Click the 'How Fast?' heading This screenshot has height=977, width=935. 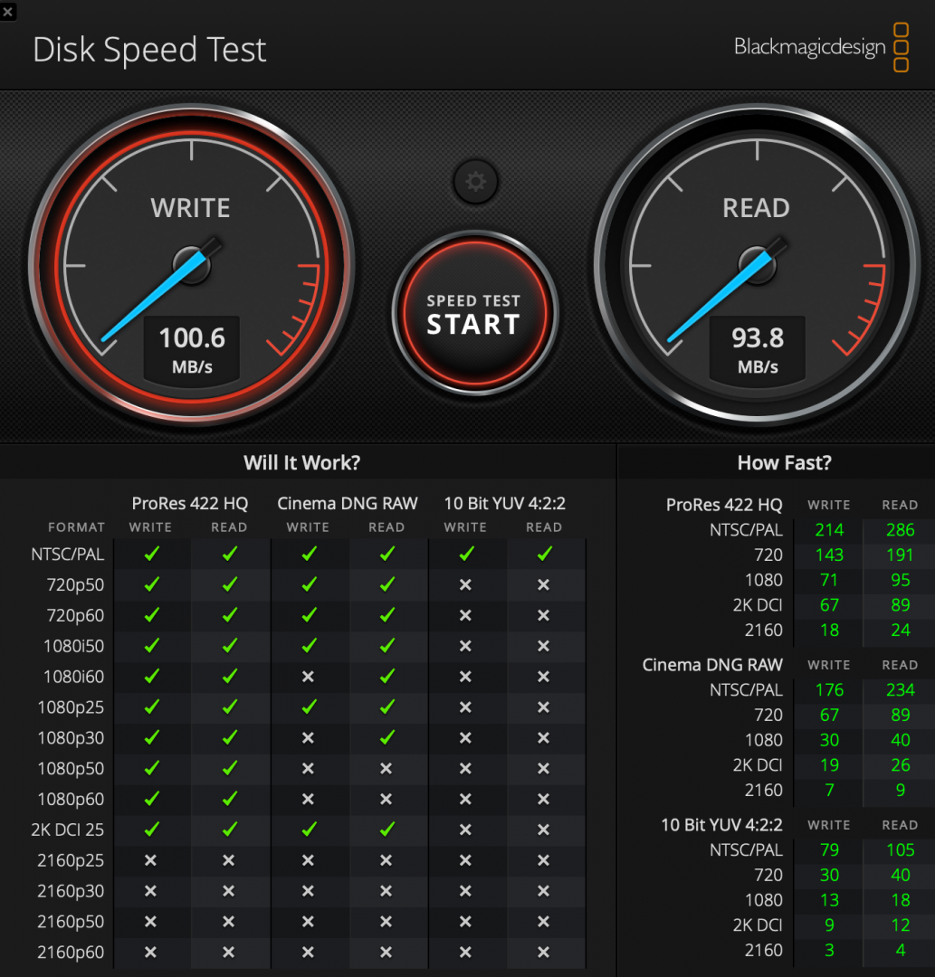pyautogui.click(x=784, y=462)
